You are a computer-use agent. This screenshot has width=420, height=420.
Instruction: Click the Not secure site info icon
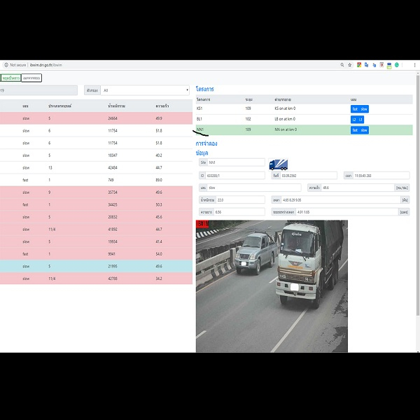[6, 65]
